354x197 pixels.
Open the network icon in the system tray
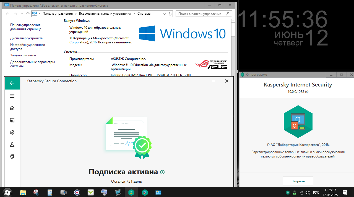click(301, 192)
